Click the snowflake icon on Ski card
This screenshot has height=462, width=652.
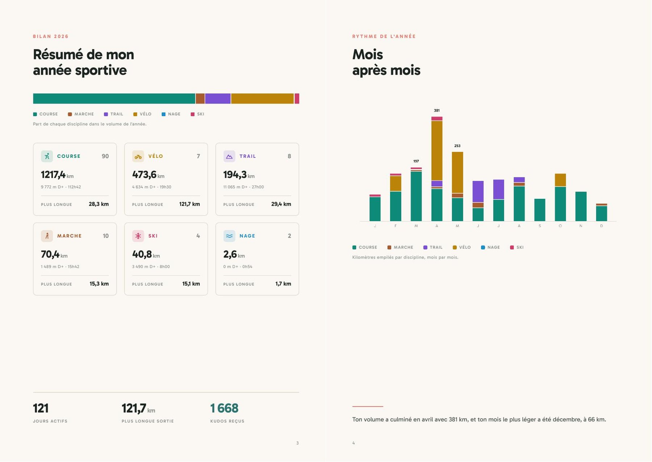(x=138, y=236)
